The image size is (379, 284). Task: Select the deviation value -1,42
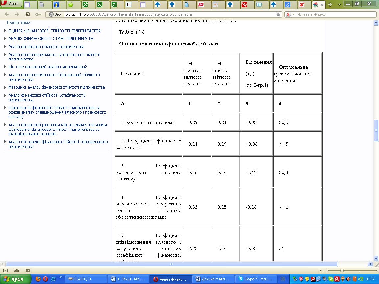251,172
